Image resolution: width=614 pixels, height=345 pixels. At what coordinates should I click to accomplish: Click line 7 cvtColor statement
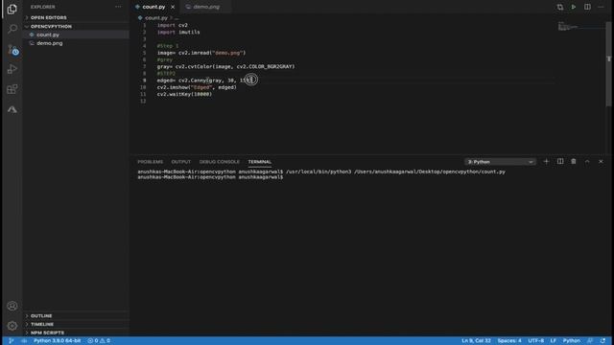226,67
